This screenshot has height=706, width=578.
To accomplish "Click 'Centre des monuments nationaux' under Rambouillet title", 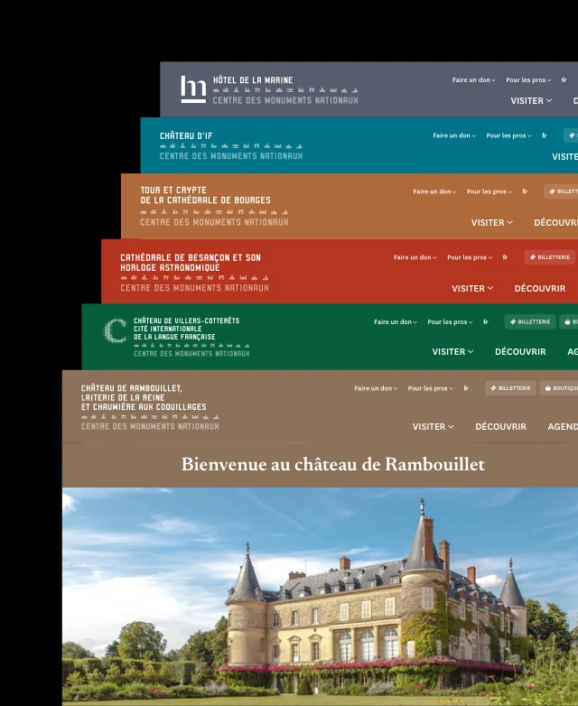I will 150,426.
